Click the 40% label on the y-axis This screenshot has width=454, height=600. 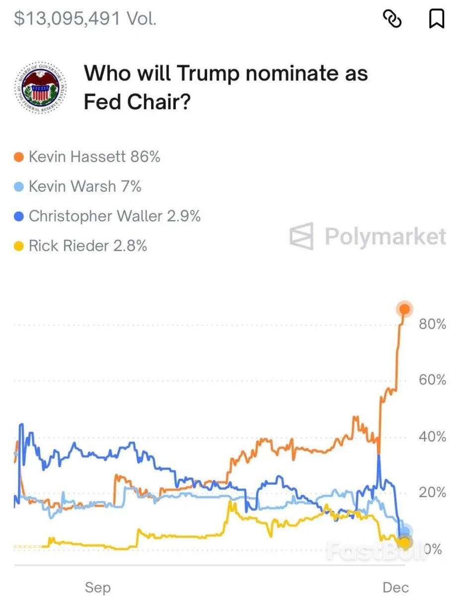432,437
